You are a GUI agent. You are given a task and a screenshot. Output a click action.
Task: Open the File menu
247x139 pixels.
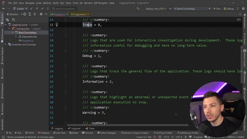[10, 3]
